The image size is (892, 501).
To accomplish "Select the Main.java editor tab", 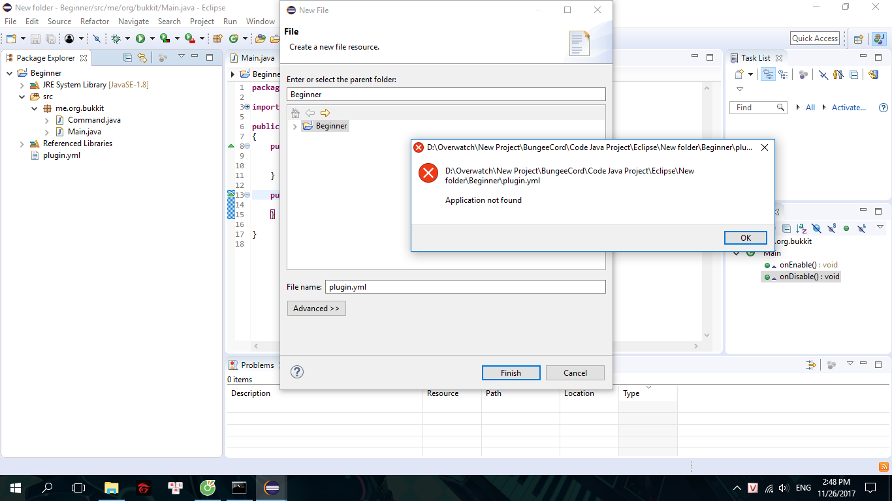I will pos(253,57).
